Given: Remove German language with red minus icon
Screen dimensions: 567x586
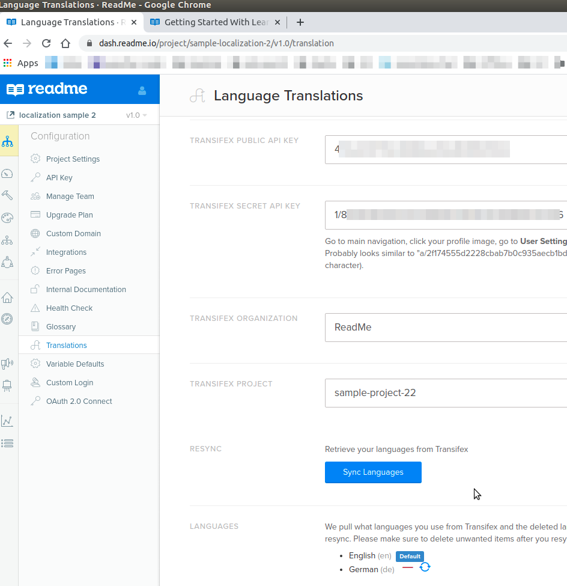Looking at the screenshot, I should pyautogui.click(x=407, y=568).
